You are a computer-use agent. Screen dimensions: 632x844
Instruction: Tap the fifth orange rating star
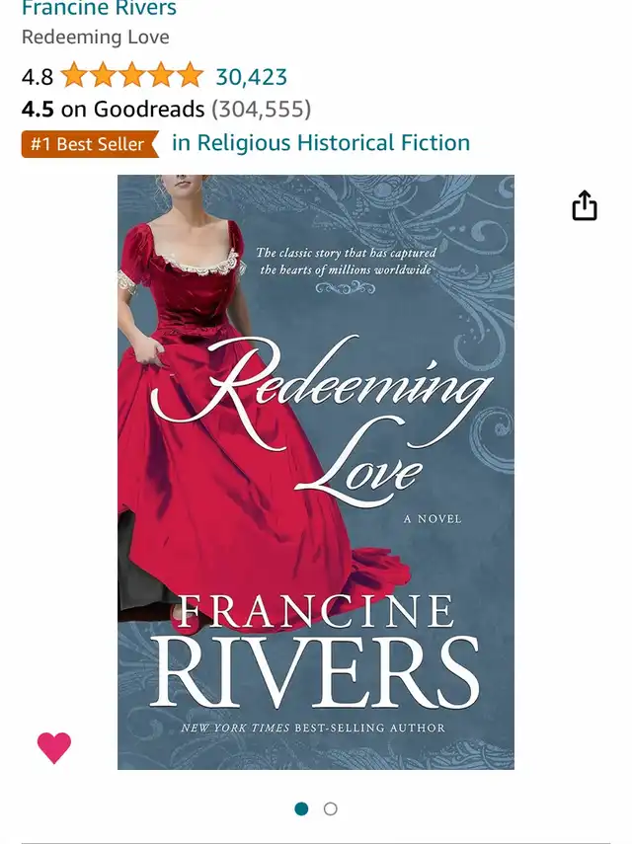coord(190,75)
